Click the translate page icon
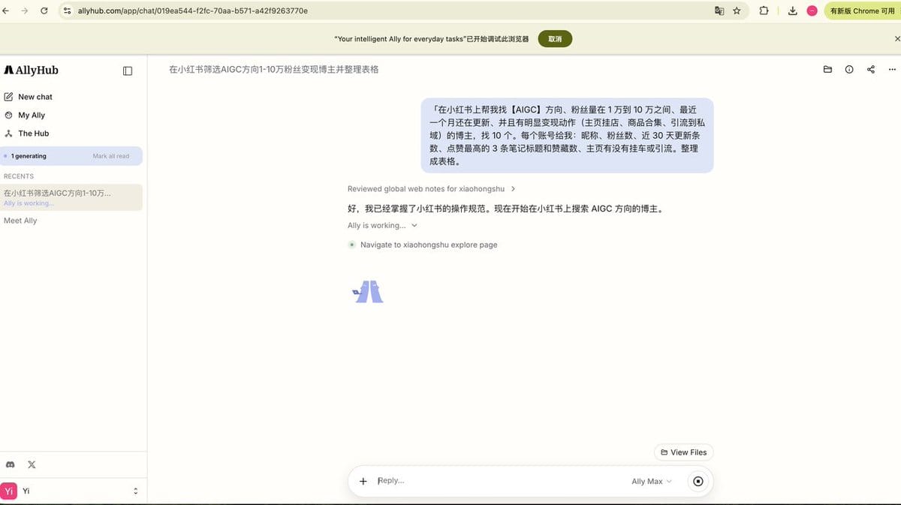901x505 pixels. pos(719,11)
